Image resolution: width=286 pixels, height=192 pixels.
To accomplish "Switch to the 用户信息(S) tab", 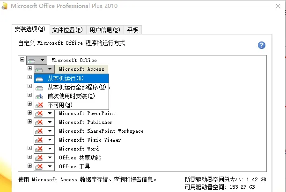I will 105,30.
